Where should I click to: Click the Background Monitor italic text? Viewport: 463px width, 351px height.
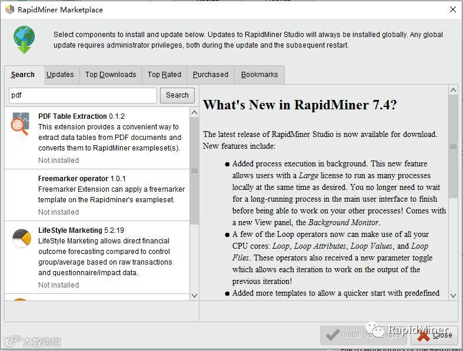coord(344,222)
